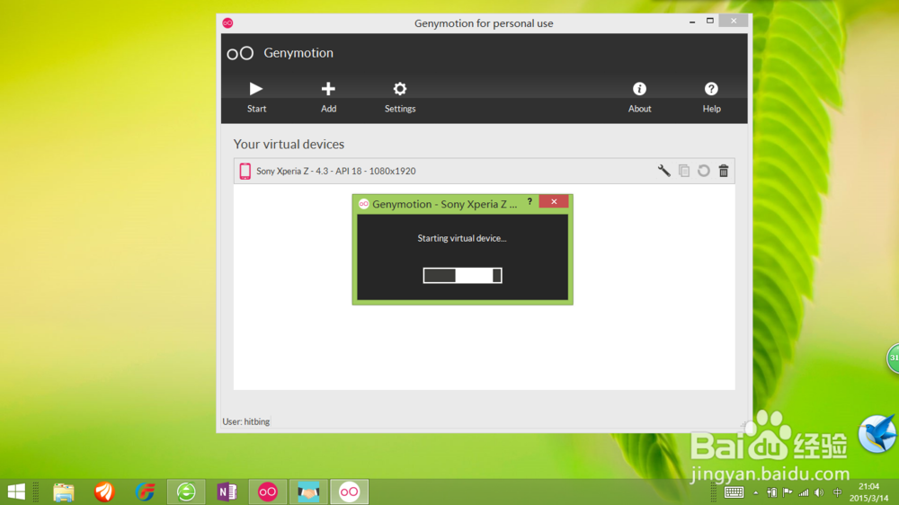
Task: Click the network signal tray icon
Action: 804,492
